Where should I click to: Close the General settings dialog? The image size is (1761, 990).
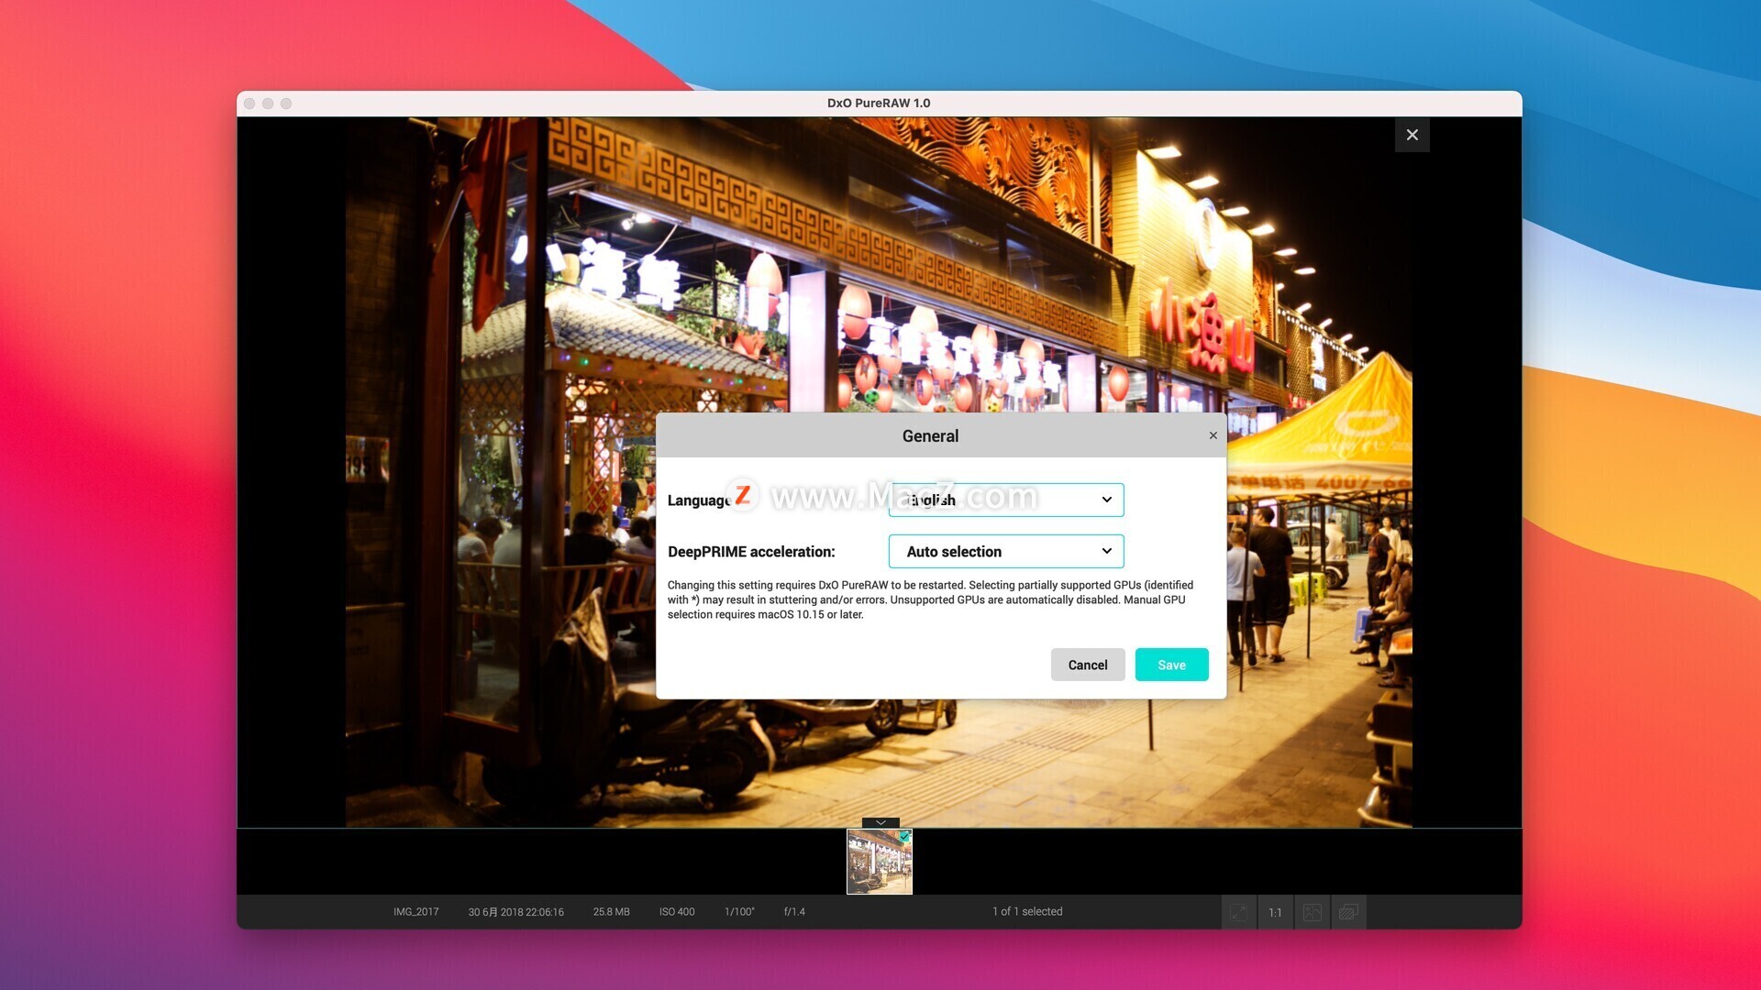(1213, 435)
